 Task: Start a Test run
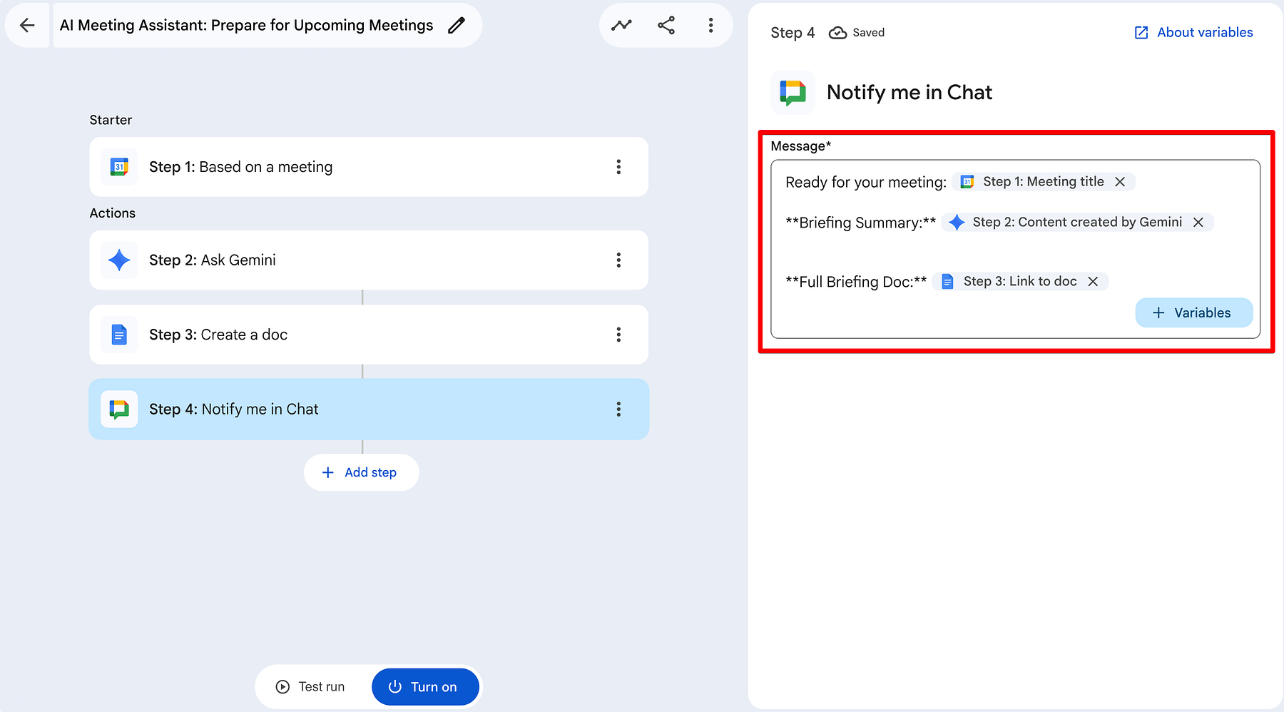[x=311, y=686]
